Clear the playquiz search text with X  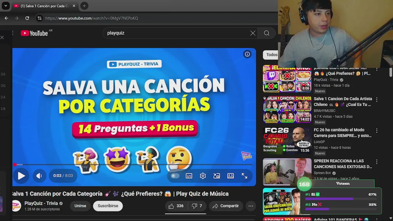point(253,33)
